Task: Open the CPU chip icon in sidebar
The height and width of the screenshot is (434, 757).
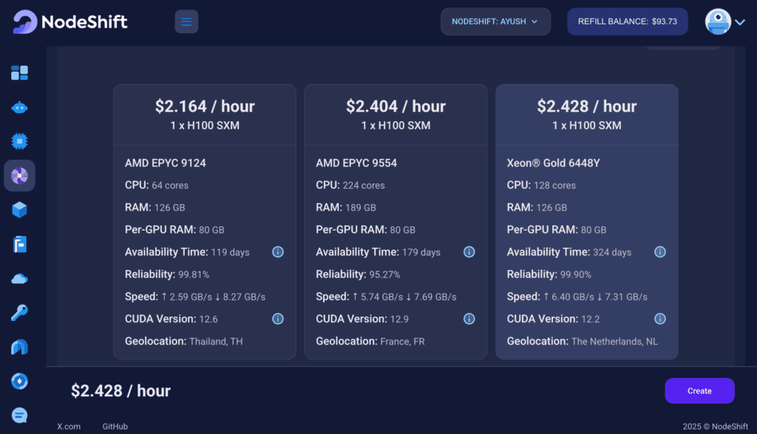Action: [19, 141]
